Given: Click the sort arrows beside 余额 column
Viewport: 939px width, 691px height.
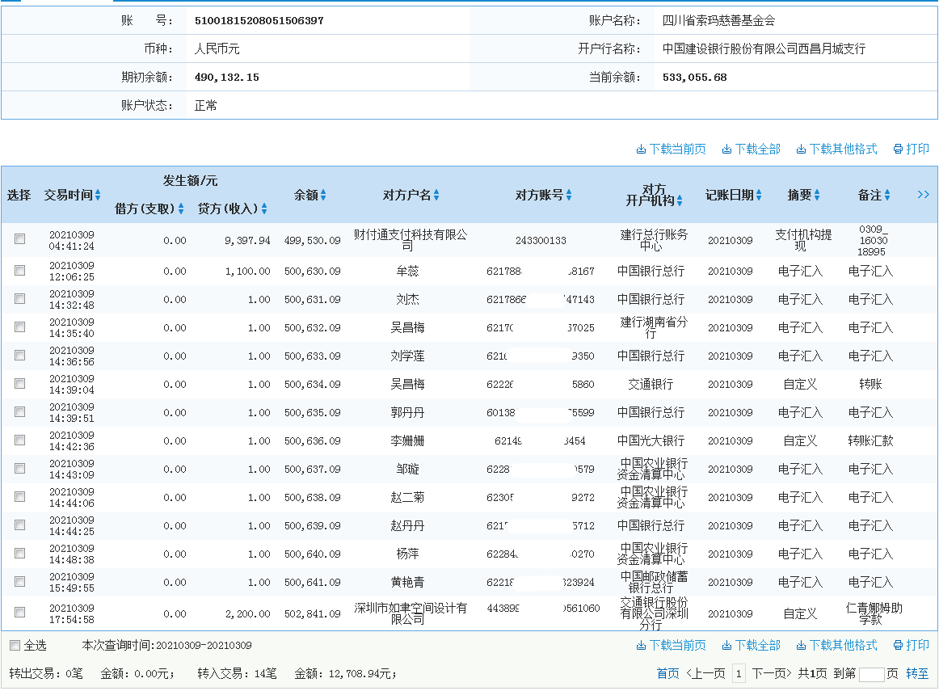Looking at the screenshot, I should coord(324,194).
